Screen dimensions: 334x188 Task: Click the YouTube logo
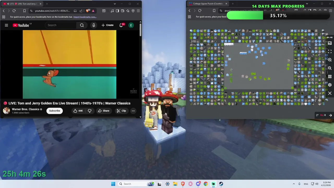21,25
